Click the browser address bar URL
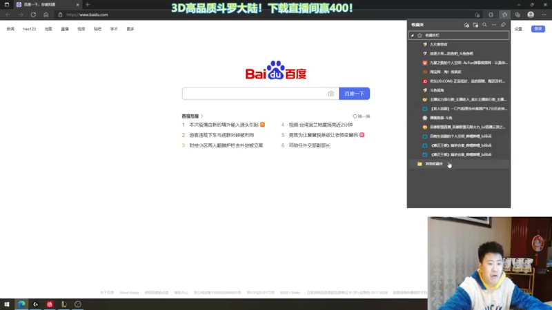Screen dimensions: 552x310 click(88, 14)
